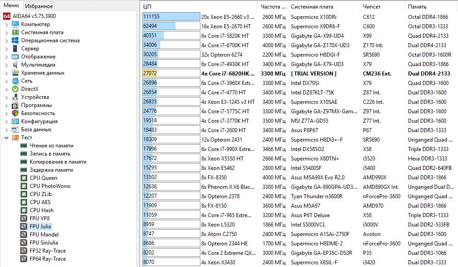The width and height of the screenshot is (458, 267).
Task: Expand the DirectX tree node
Action: (x=6, y=89)
